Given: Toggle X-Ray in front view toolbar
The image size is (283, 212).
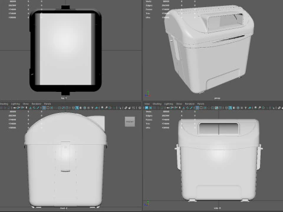Looking at the screenshot, I should 126,108.
